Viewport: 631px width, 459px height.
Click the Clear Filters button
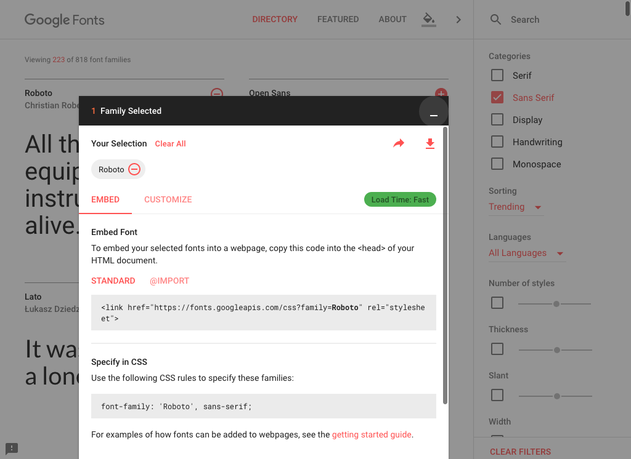(520, 452)
